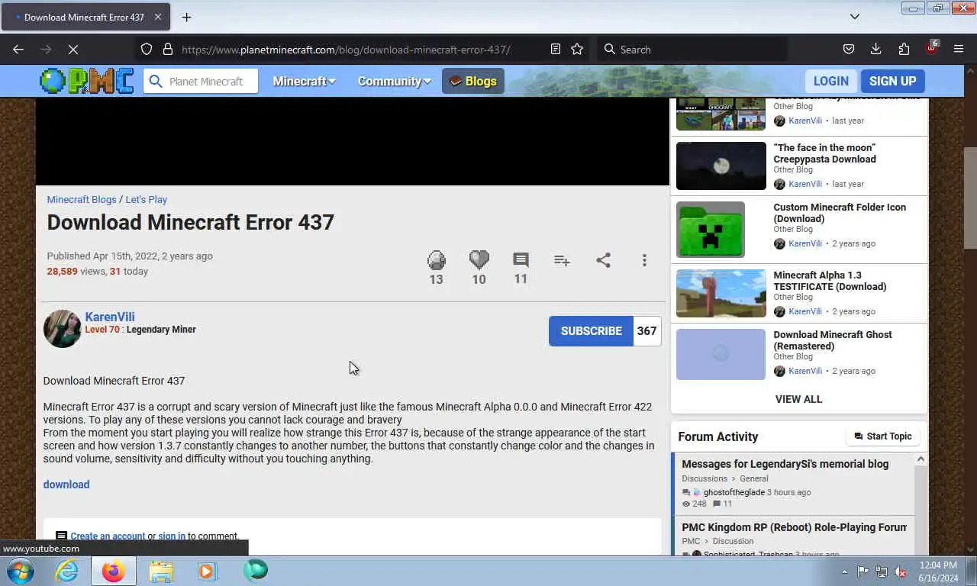Open the Windows Start button
Screen dimensions: 977x586
click(x=19, y=571)
